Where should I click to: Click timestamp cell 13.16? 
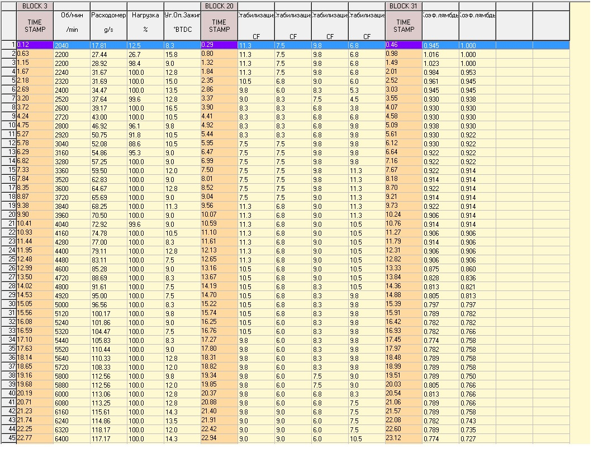219,268
